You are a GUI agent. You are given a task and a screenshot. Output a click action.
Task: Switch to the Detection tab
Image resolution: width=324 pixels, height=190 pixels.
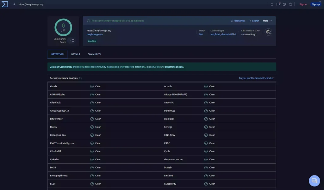tap(58, 54)
